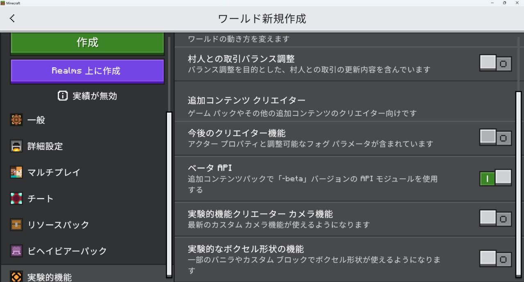
Task: Turn on 実験的機能クリエーター カメラ機能 toggle
Action: [496, 218]
